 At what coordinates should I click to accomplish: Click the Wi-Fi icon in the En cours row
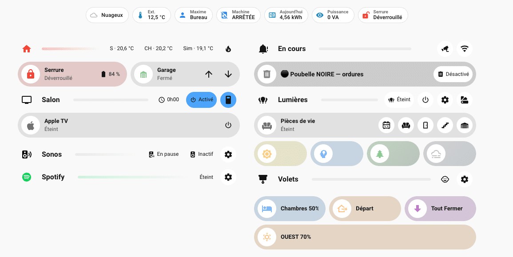point(464,49)
